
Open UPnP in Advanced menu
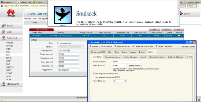tap(9, 76)
